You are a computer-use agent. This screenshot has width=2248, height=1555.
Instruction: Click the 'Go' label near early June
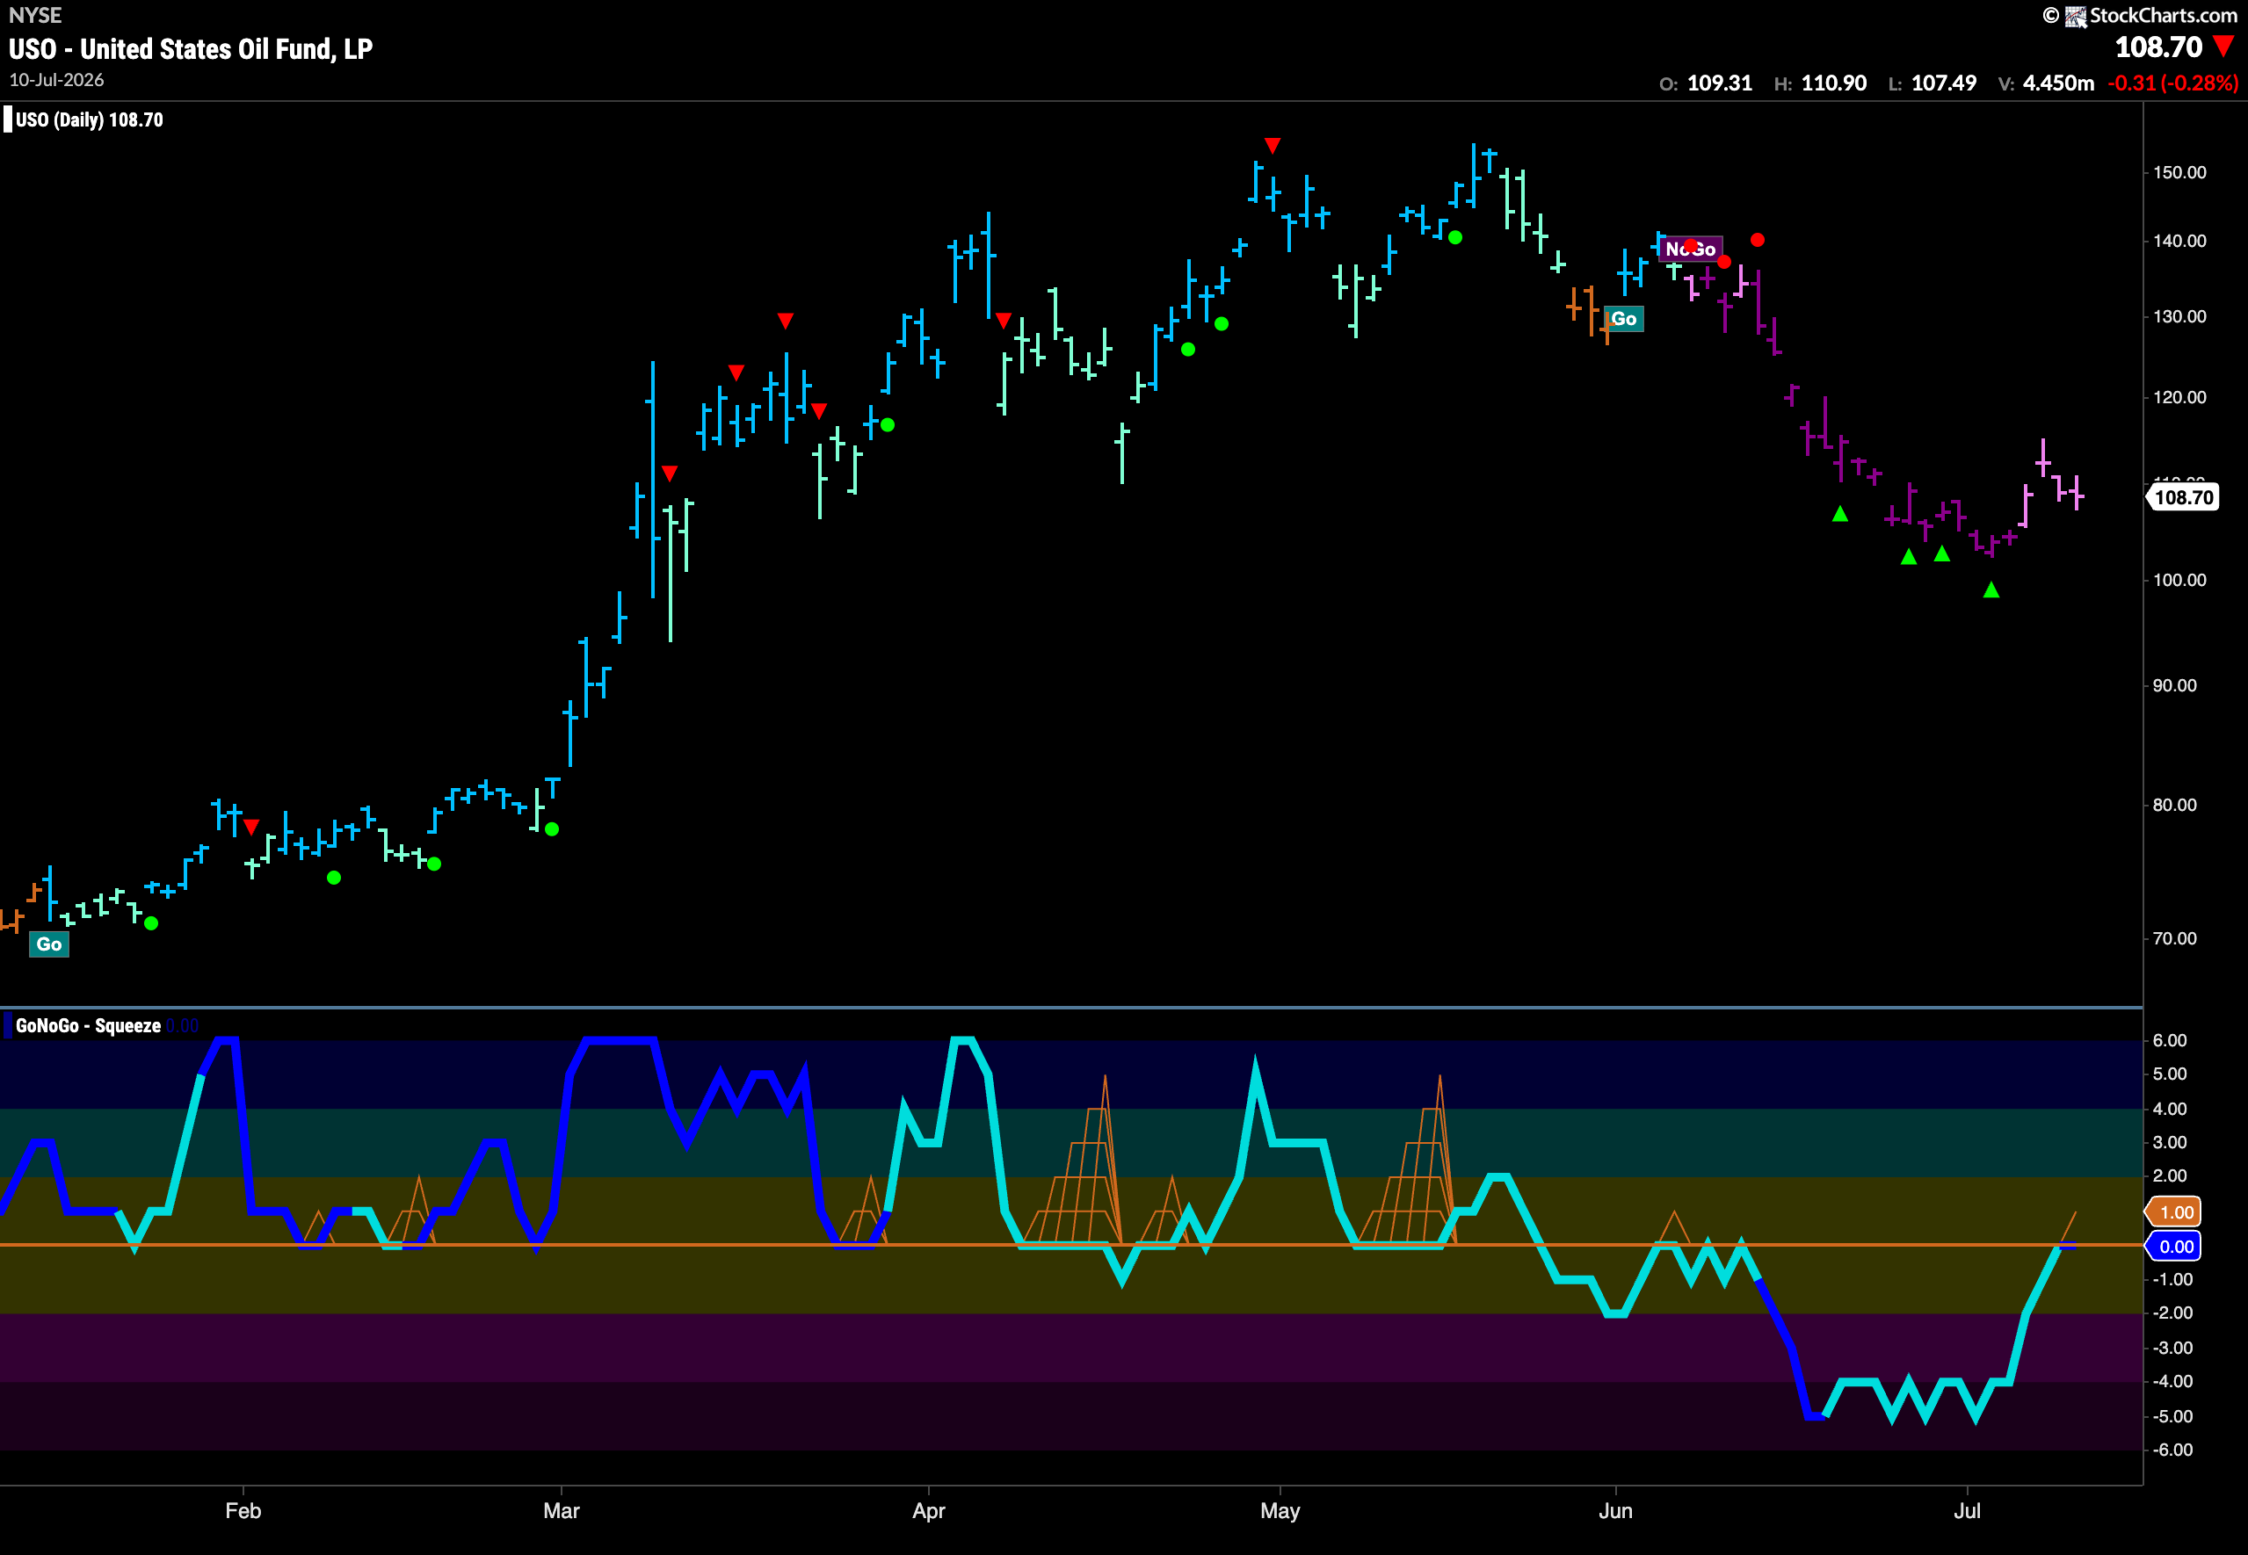click(1624, 319)
